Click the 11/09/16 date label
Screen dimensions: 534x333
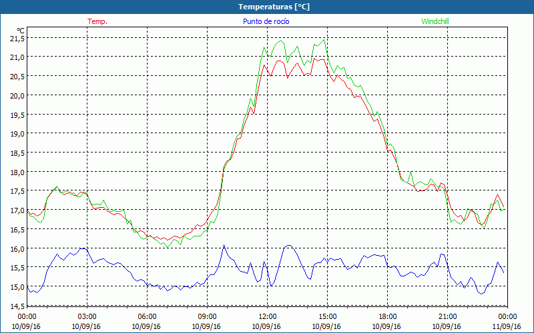point(507,326)
